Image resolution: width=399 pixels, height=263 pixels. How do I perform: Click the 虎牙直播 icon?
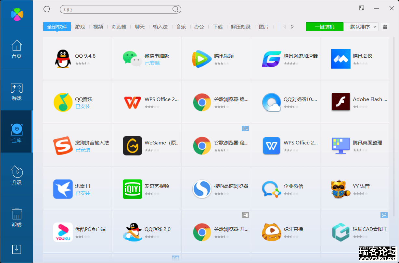coord(272,232)
